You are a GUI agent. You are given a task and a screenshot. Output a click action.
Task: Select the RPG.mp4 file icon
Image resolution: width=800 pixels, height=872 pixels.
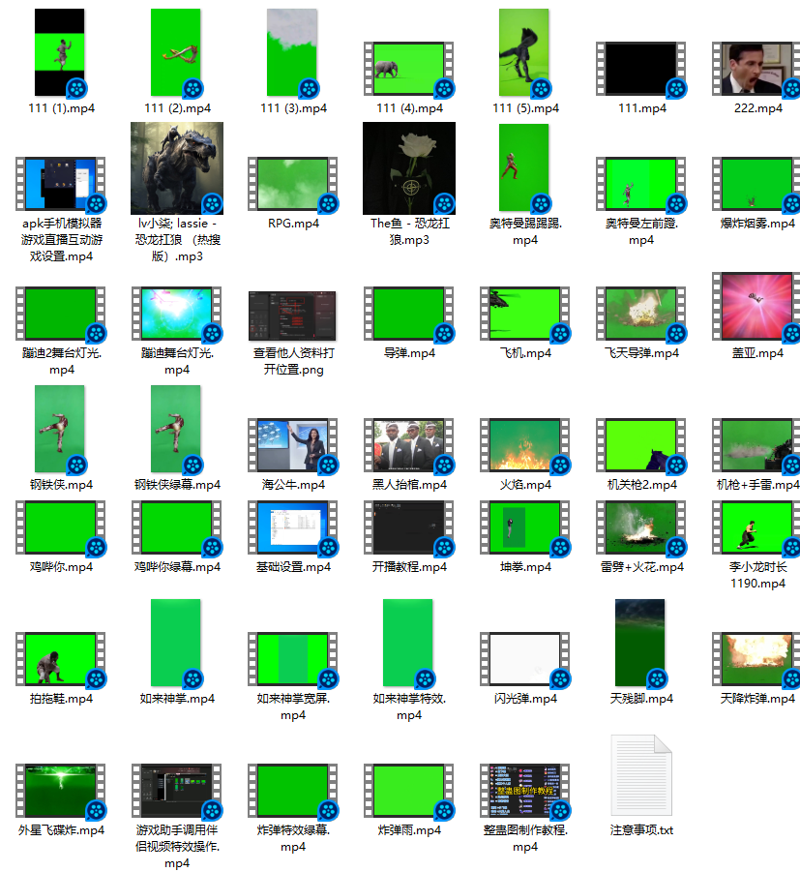click(292, 184)
